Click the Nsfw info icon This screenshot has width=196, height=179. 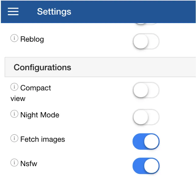pos(14,163)
